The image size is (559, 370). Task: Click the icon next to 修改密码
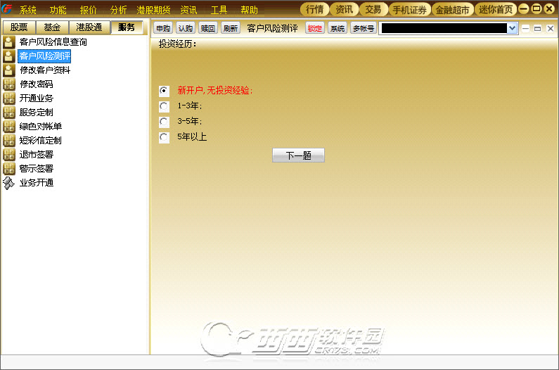coord(9,84)
